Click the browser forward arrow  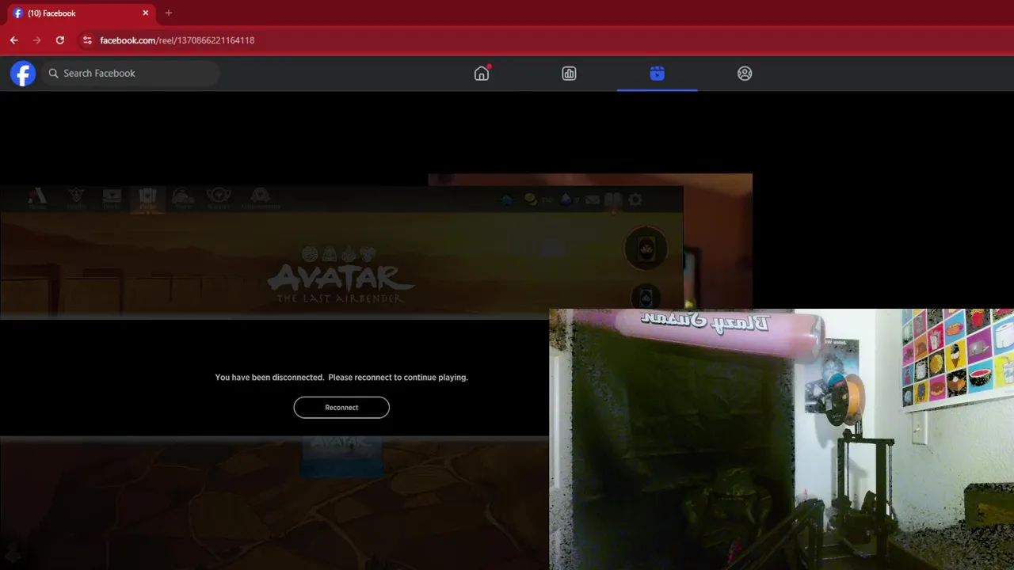36,40
